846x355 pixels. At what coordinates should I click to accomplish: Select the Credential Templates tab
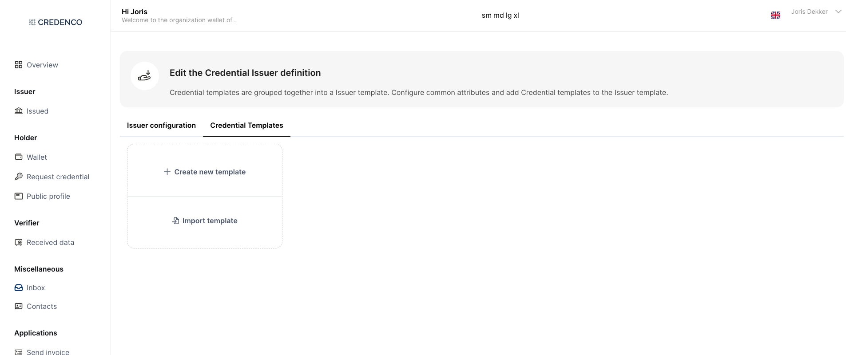246,125
